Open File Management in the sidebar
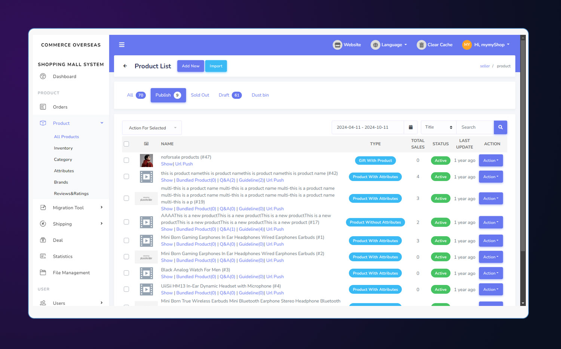The width and height of the screenshot is (561, 349). point(71,273)
